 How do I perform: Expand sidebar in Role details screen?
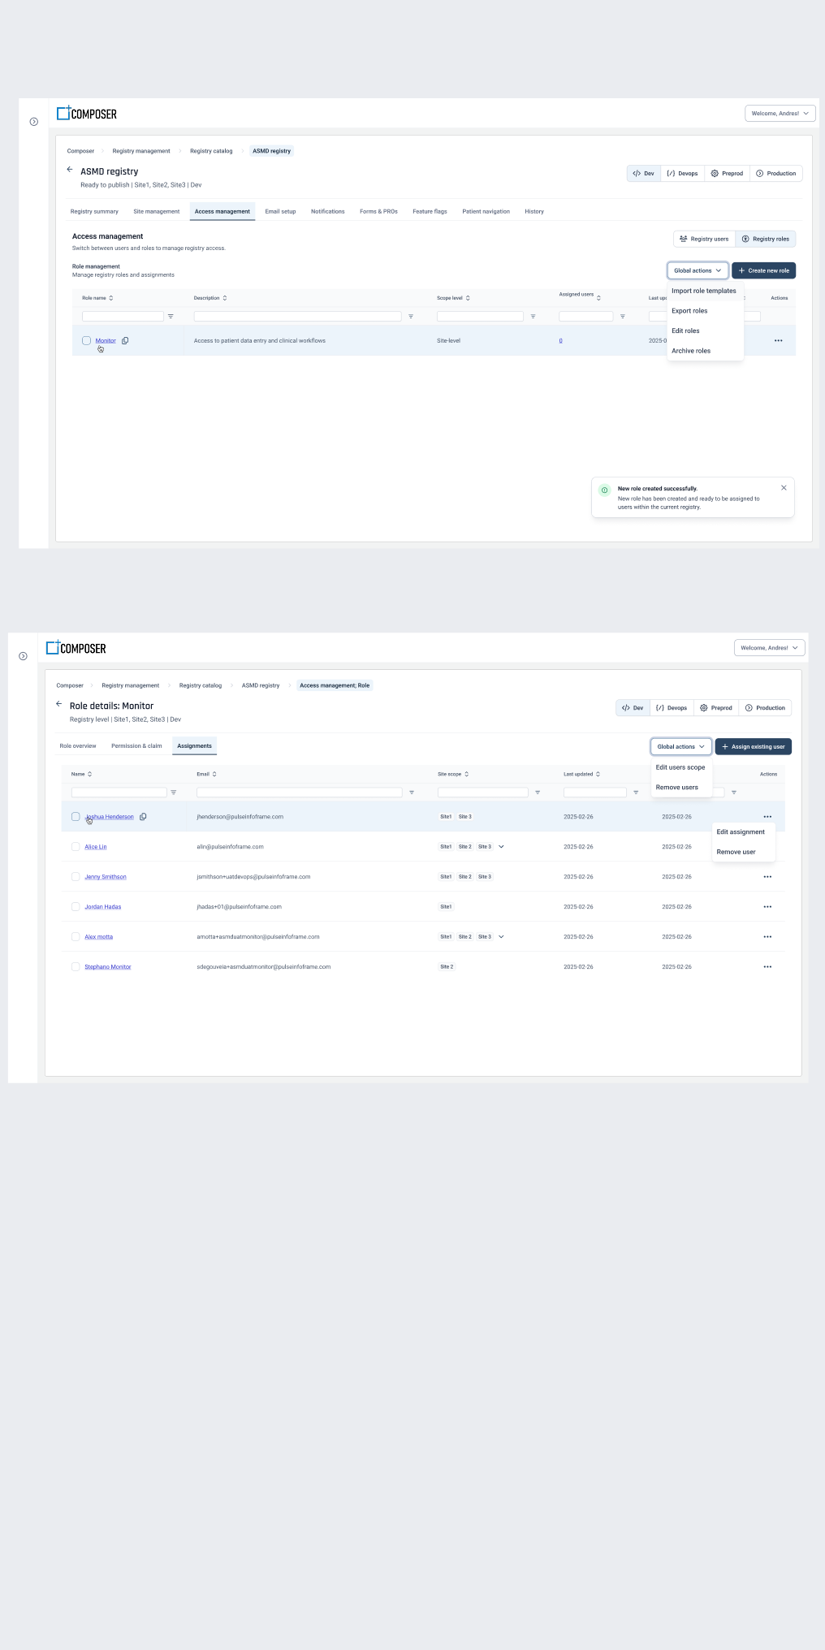click(x=23, y=656)
